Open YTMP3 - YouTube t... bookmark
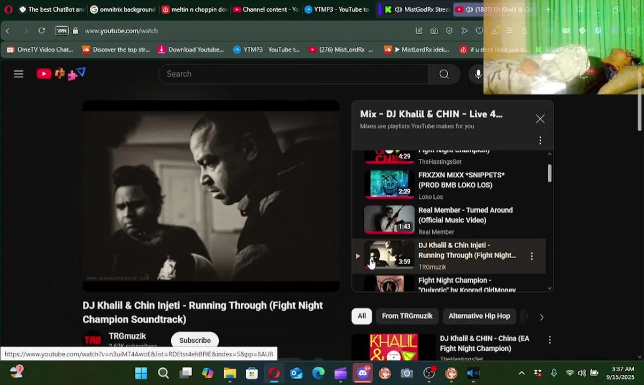The image size is (644, 385). 266,49
